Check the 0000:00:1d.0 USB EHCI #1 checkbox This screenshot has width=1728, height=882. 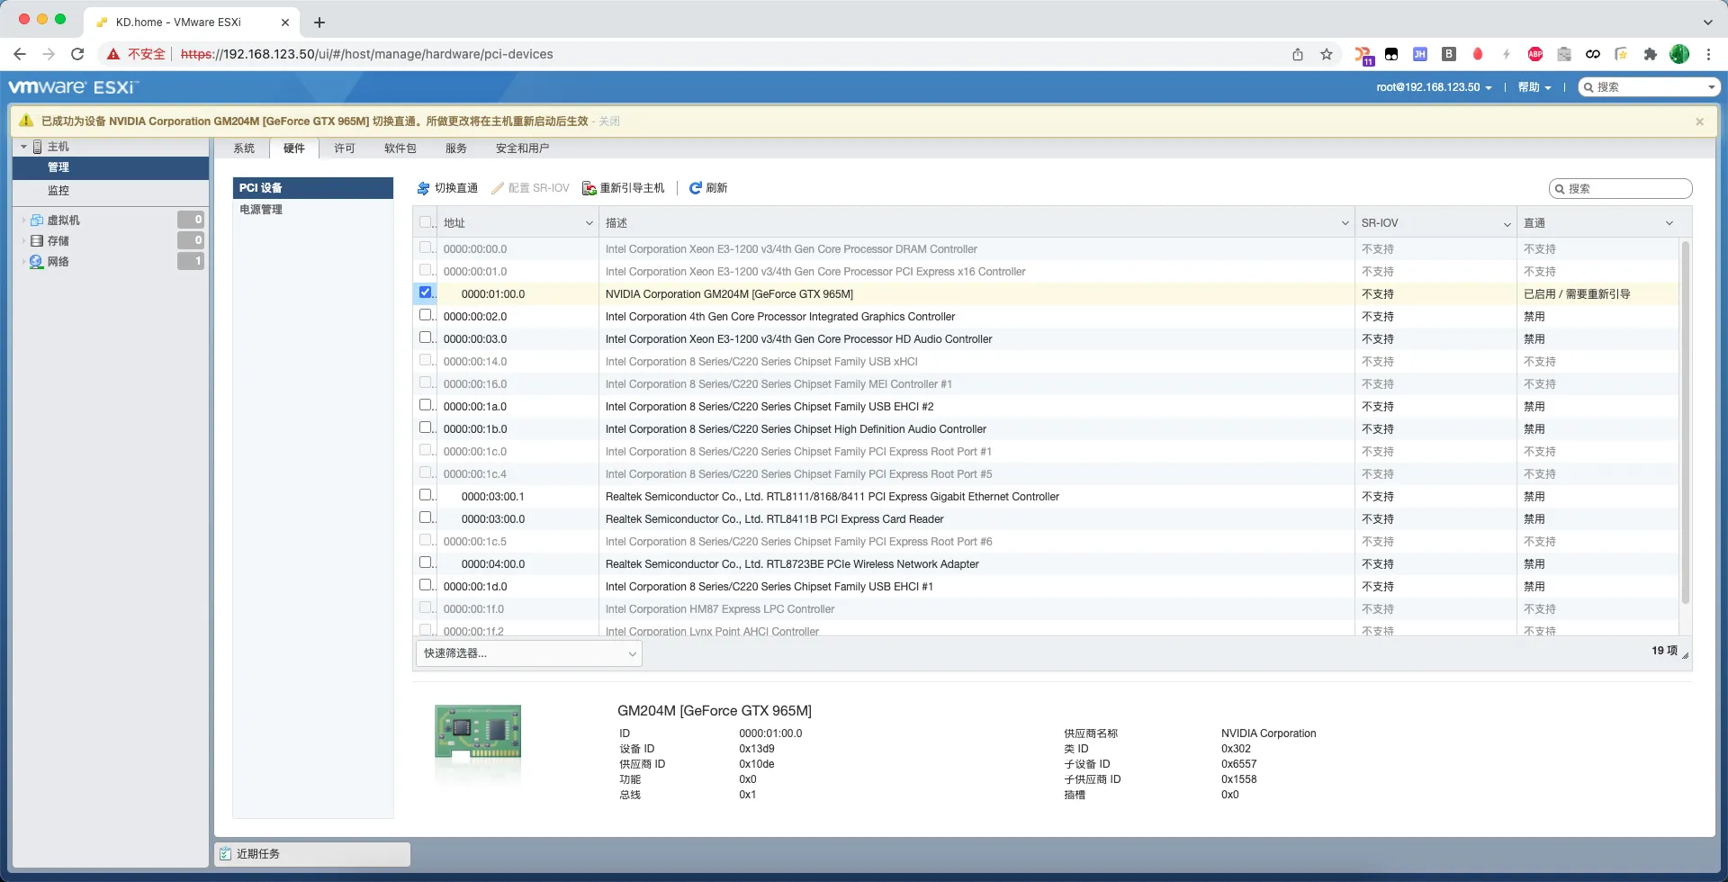coord(426,585)
